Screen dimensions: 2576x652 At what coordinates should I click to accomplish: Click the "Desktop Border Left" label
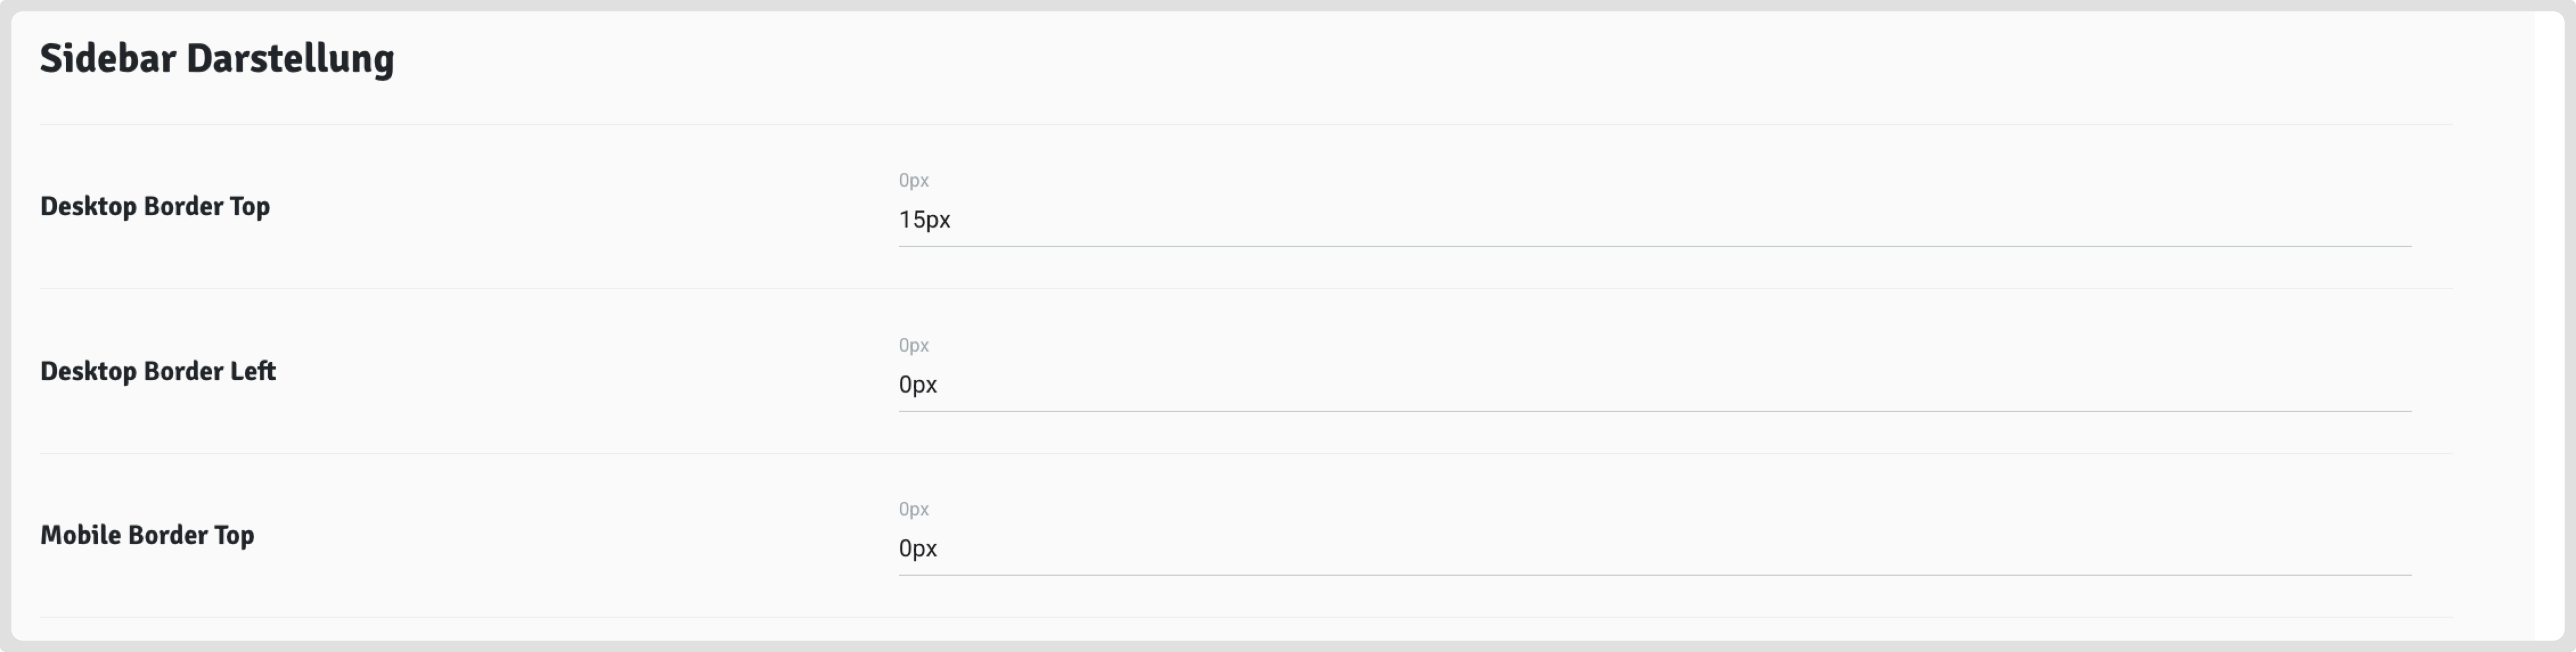click(158, 372)
